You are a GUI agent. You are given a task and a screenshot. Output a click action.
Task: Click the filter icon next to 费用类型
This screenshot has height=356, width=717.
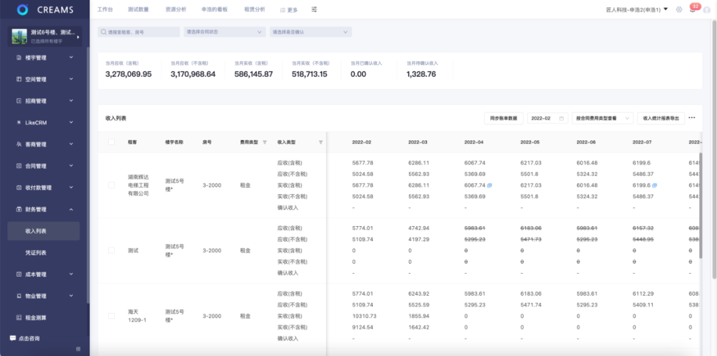[x=265, y=142]
